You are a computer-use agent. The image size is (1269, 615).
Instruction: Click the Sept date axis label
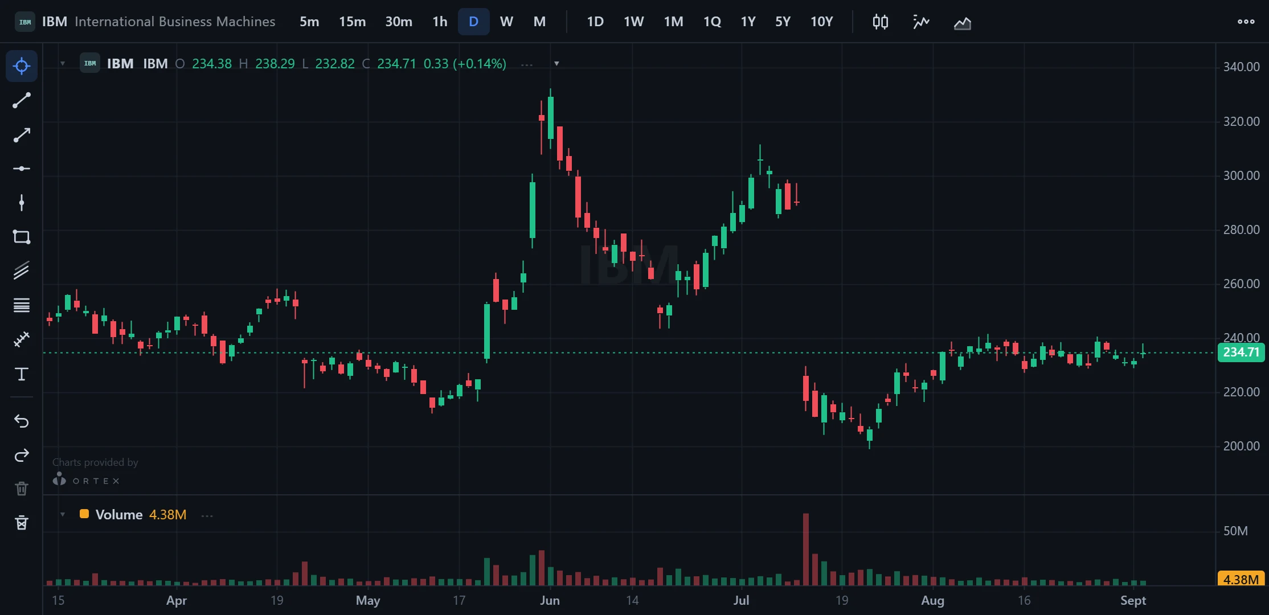click(1133, 600)
